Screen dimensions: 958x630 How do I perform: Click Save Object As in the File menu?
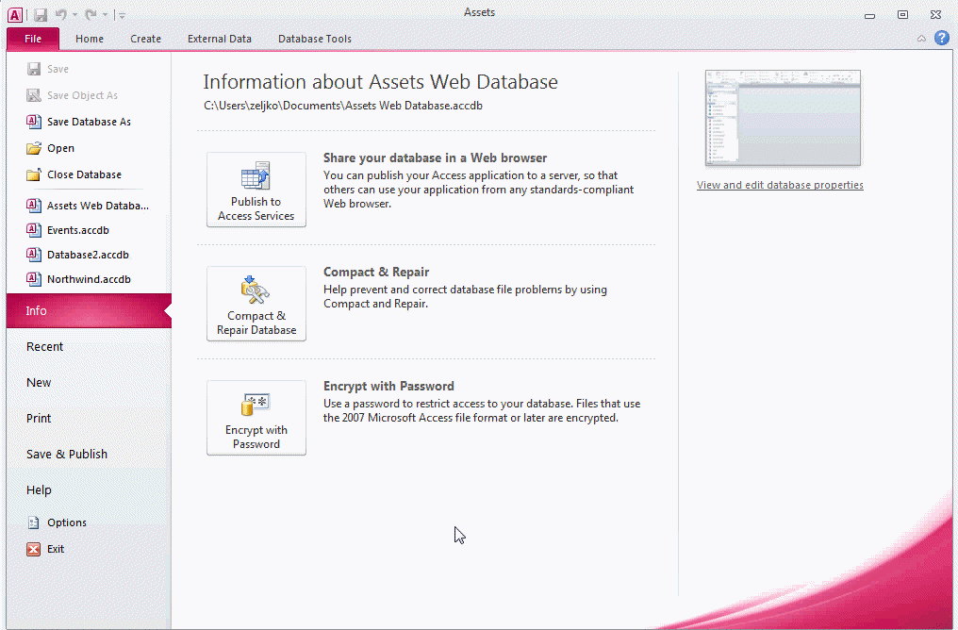click(x=72, y=95)
